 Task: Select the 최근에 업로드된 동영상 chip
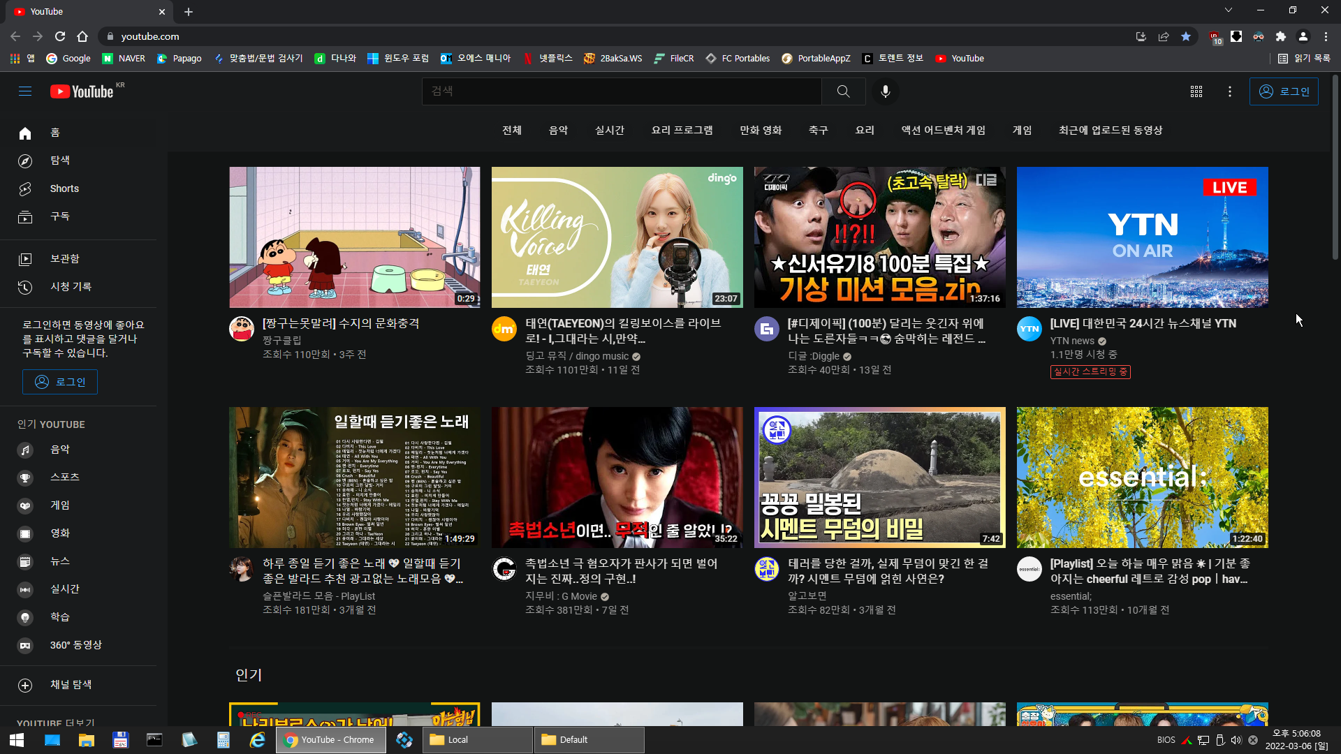(1111, 131)
